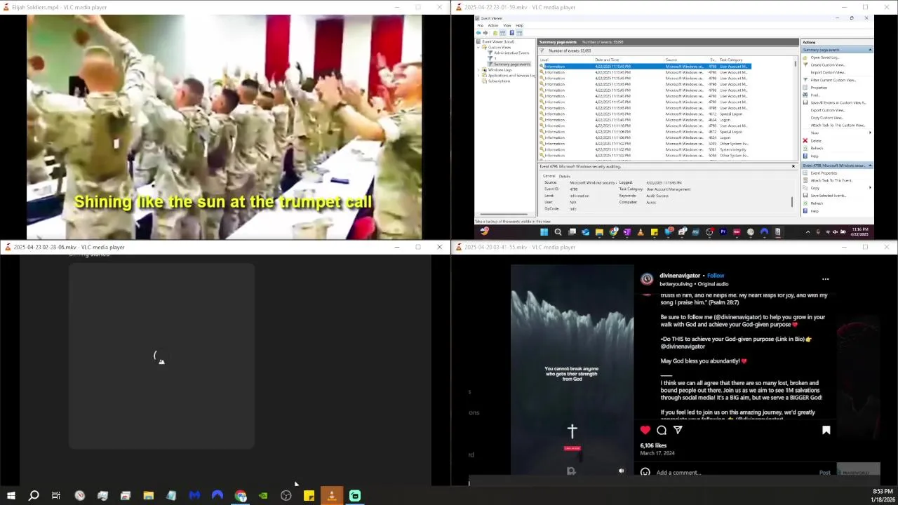Click Original audio link
This screenshot has width=898, height=505.
coord(713,284)
